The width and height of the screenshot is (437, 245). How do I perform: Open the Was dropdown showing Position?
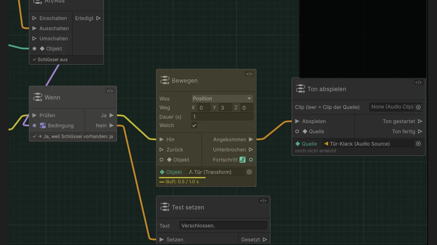222,99
